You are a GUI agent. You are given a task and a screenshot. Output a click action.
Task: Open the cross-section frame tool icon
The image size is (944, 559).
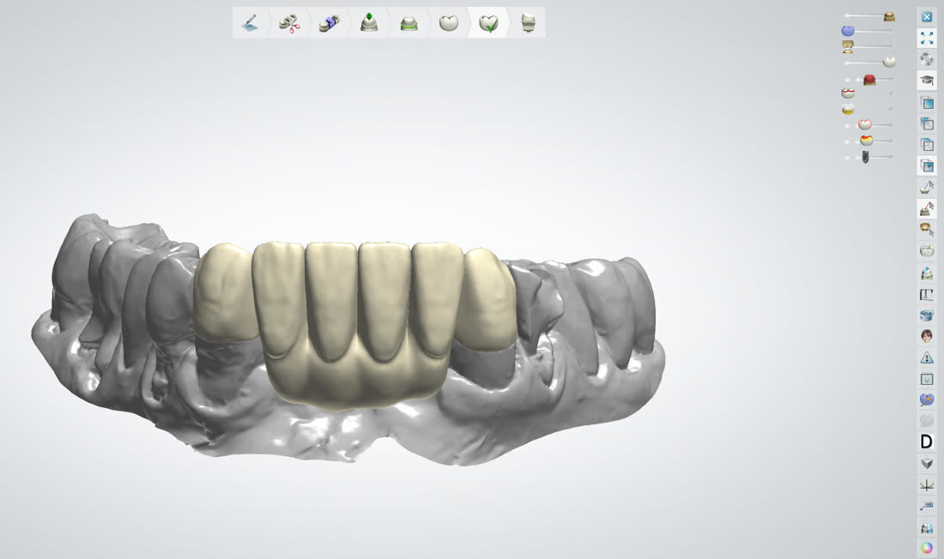tap(927, 294)
